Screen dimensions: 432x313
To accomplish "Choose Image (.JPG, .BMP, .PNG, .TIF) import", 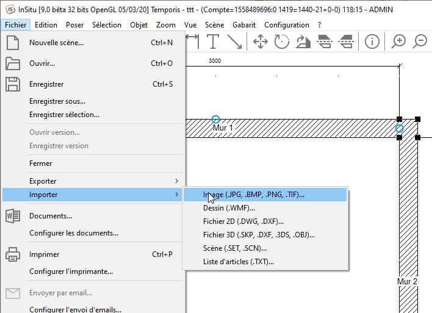I will (254, 195).
